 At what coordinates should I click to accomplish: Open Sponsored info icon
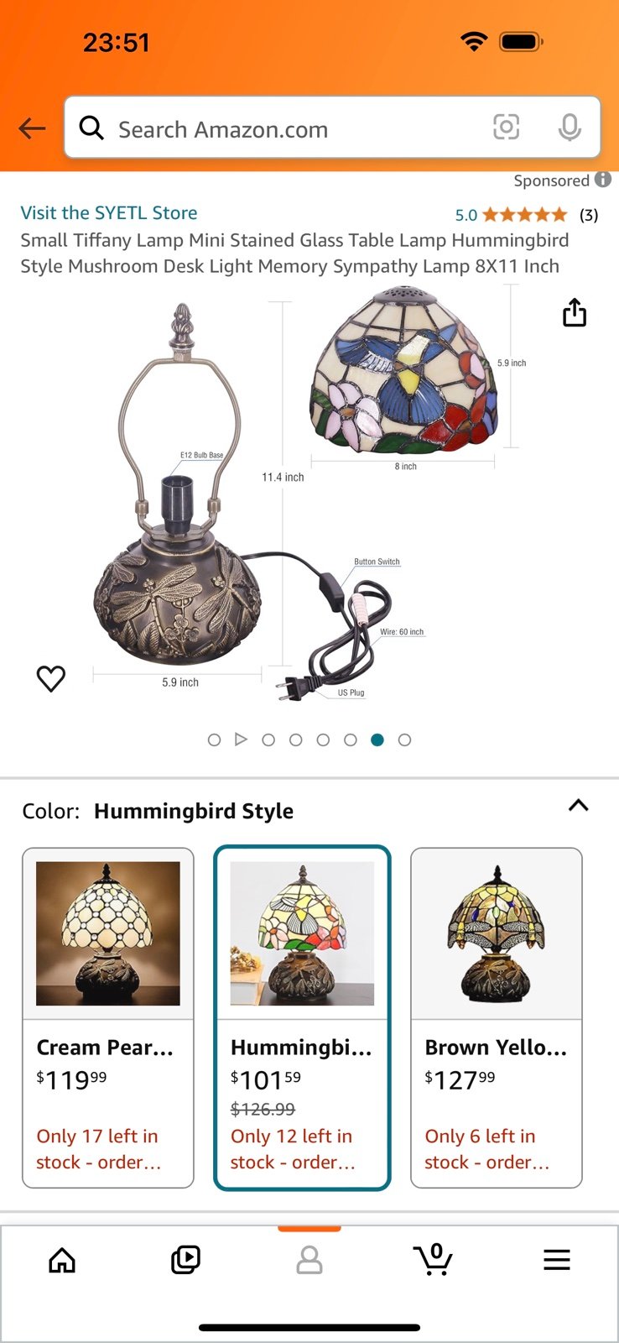[603, 180]
